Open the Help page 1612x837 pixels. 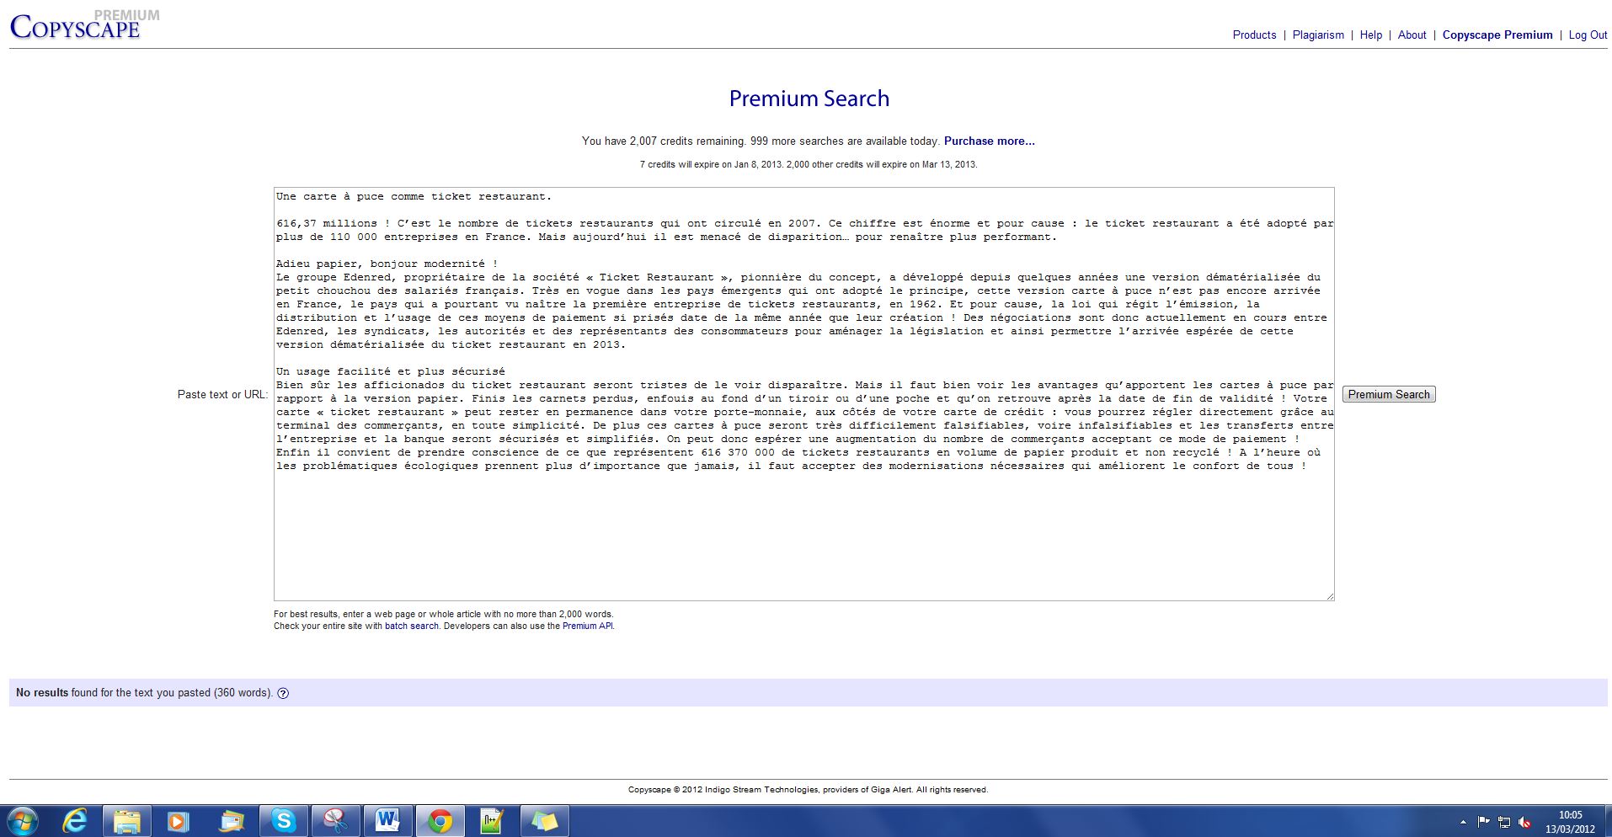1370,35
